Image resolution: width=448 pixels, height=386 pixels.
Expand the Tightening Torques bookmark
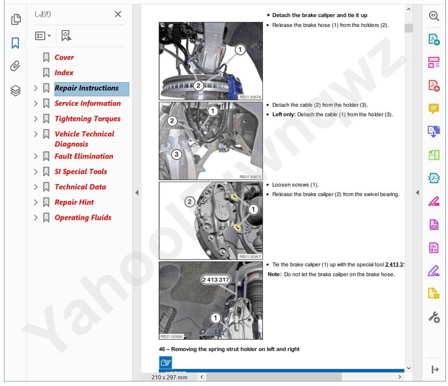click(36, 119)
